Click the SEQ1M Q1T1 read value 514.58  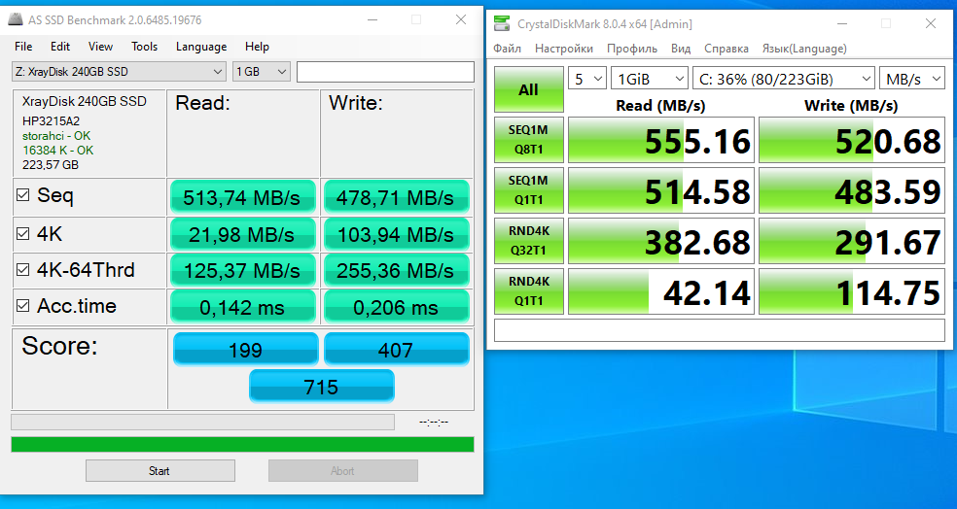[x=661, y=190]
